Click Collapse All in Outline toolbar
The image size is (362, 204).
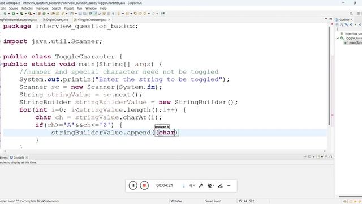(x=337, y=24)
